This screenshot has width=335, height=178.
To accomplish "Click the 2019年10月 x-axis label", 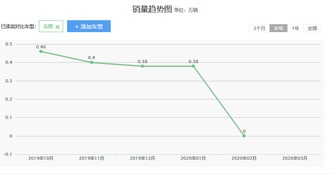I will click(x=41, y=158).
